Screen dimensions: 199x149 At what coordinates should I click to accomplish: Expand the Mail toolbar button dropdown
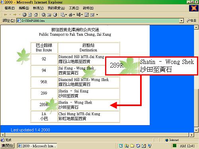66,15
